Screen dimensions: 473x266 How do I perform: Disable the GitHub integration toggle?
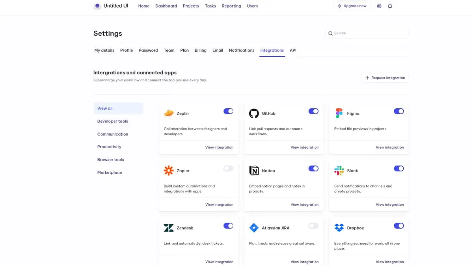tap(313, 111)
